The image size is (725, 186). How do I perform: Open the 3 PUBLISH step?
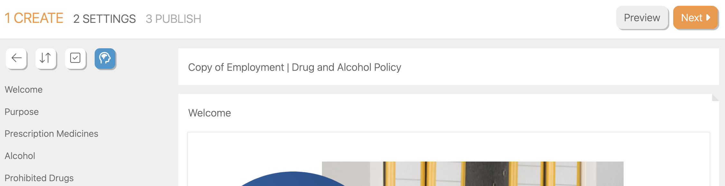[173, 19]
